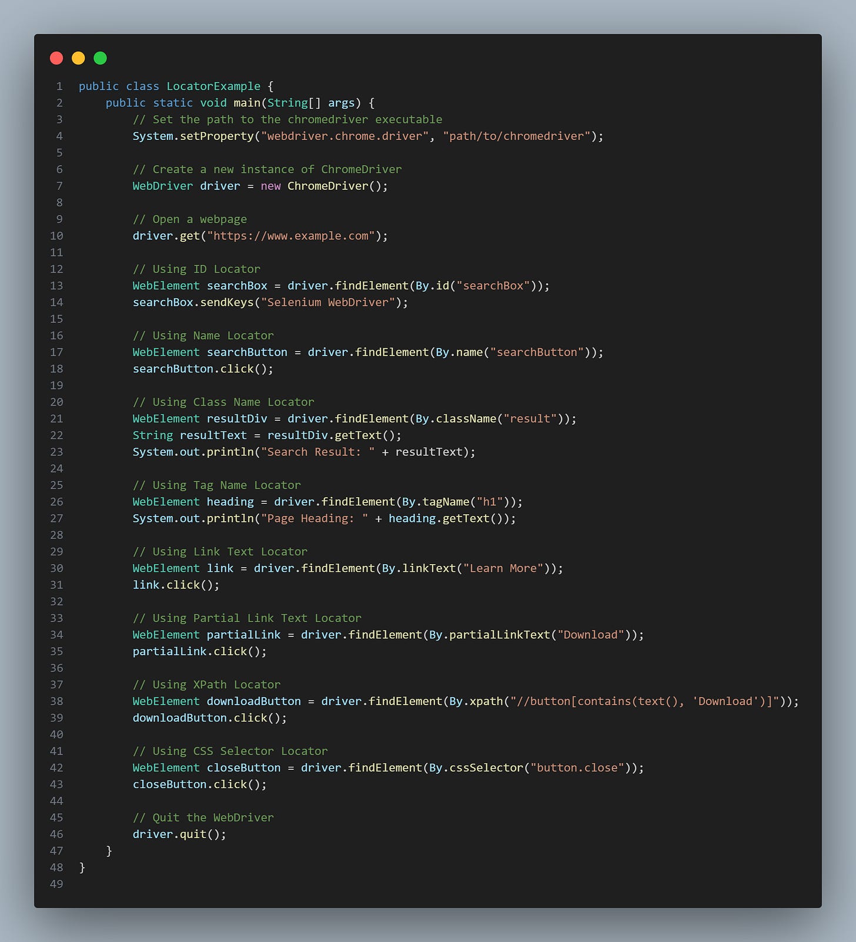Click the XPath string "//button[contains(text(), 'Download')]"
The image size is (856, 942).
645,701
